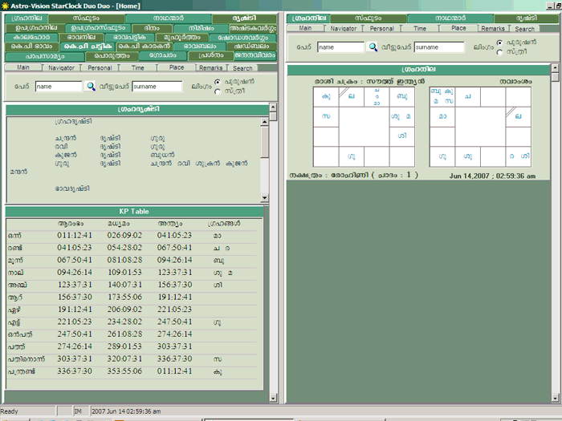Screen dimensions: 562x421
Task: Open the Navigator tab in left panel
Action: 61,67
